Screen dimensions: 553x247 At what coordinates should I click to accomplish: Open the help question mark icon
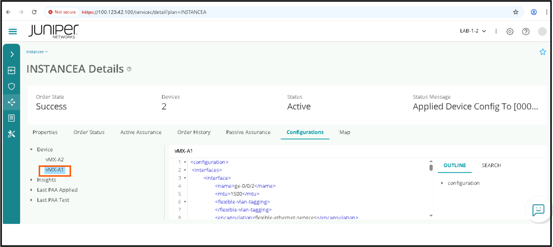(526, 31)
